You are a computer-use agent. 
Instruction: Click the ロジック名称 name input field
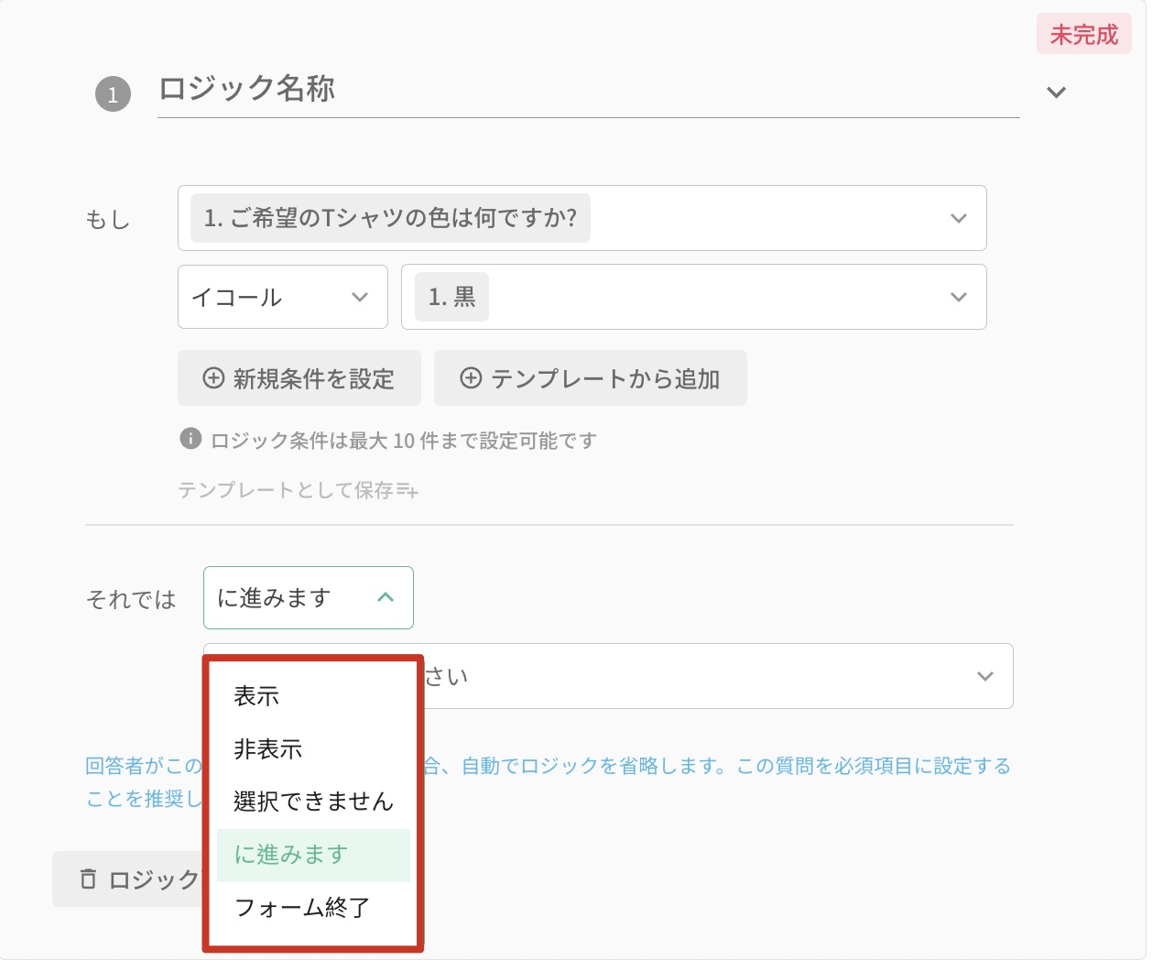coord(588,90)
